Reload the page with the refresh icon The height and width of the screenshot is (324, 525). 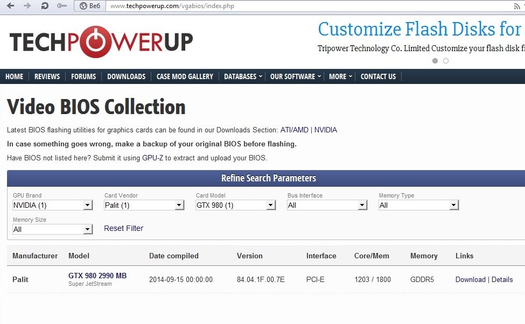click(45, 6)
